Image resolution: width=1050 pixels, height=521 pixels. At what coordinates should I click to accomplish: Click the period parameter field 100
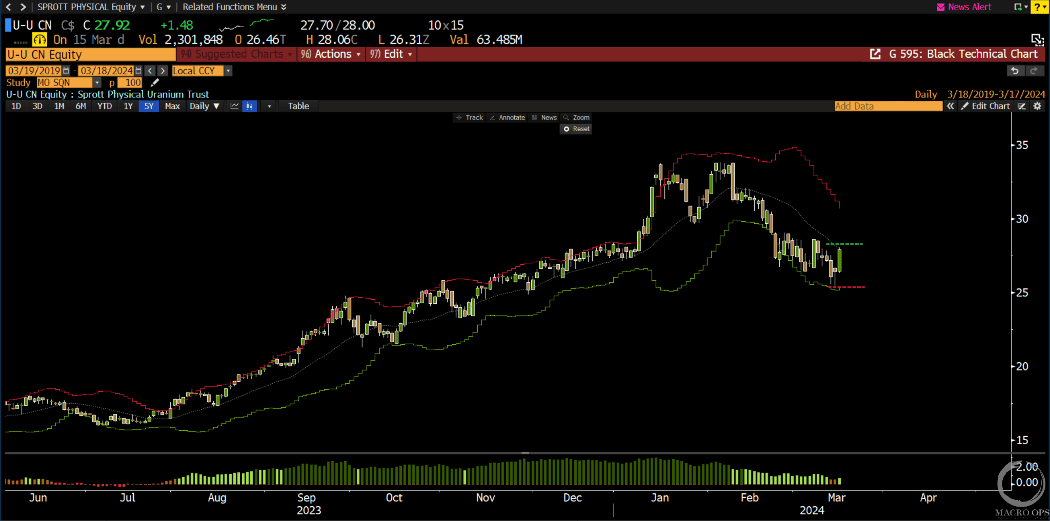point(130,82)
